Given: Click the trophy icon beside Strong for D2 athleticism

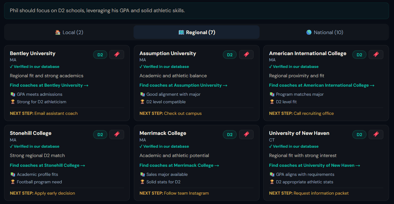Looking at the screenshot, I should (x=13, y=102).
